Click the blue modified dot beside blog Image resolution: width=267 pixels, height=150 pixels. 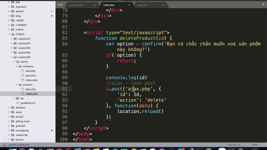click(52, 16)
